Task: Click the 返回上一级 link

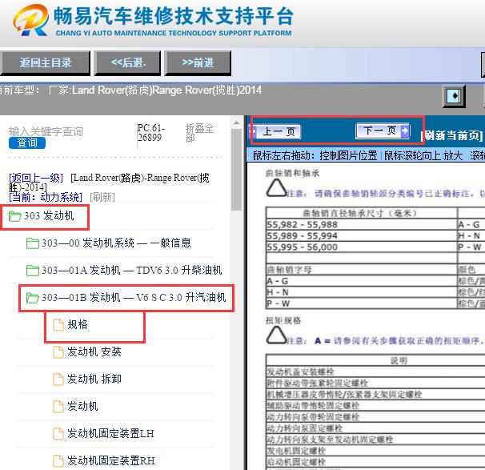Action: 36,178
